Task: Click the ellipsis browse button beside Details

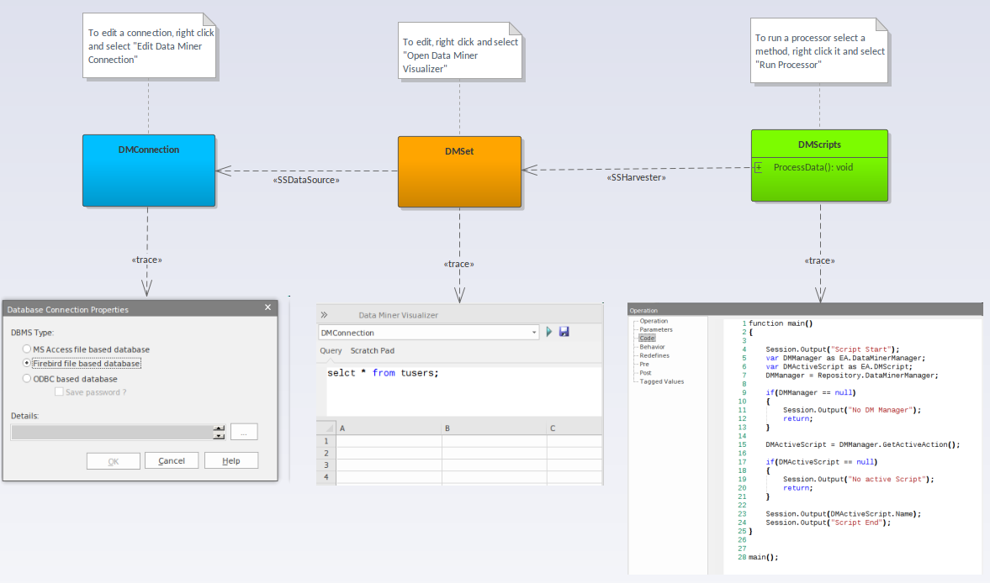Action: click(244, 432)
